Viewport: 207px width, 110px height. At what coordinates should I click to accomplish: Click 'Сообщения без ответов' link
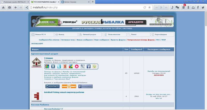tap(49, 40)
